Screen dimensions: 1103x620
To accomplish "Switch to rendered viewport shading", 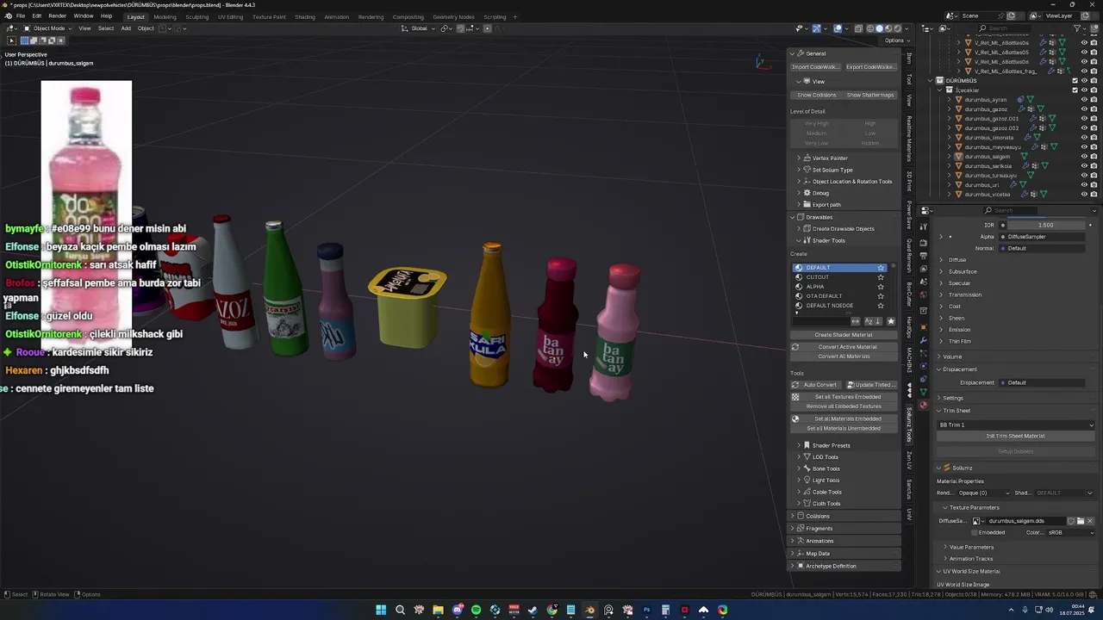I will tap(898, 28).
